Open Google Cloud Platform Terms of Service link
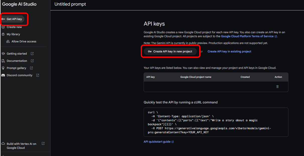Image resolution: width=304 pixels, height=156 pixels. pos(247,36)
